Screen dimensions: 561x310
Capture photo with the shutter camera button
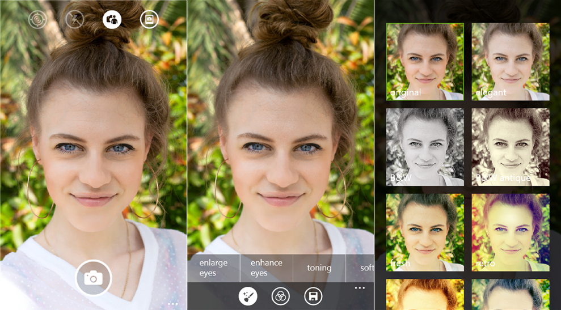click(94, 278)
